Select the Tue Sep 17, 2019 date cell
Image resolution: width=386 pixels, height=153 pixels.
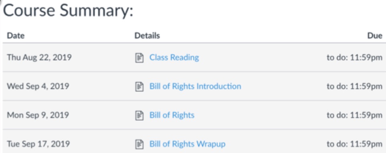tap(38, 144)
